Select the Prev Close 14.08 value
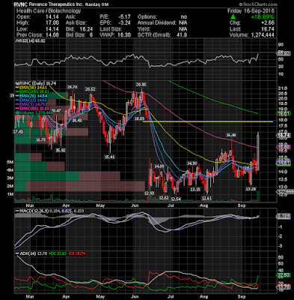This screenshot has height=300, width=294. tap(52, 35)
